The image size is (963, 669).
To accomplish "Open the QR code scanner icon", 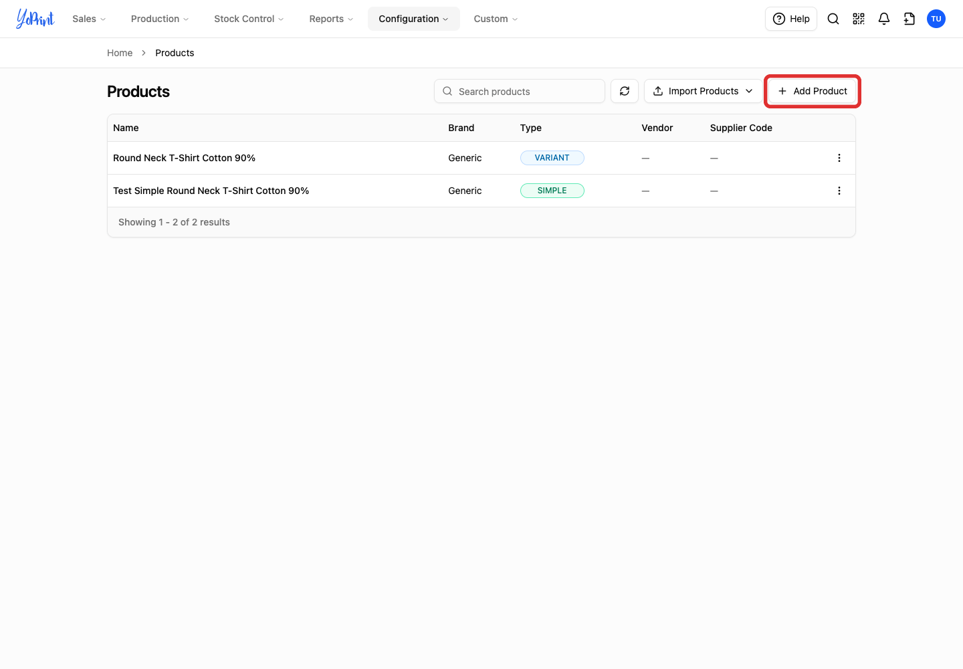I will click(859, 19).
